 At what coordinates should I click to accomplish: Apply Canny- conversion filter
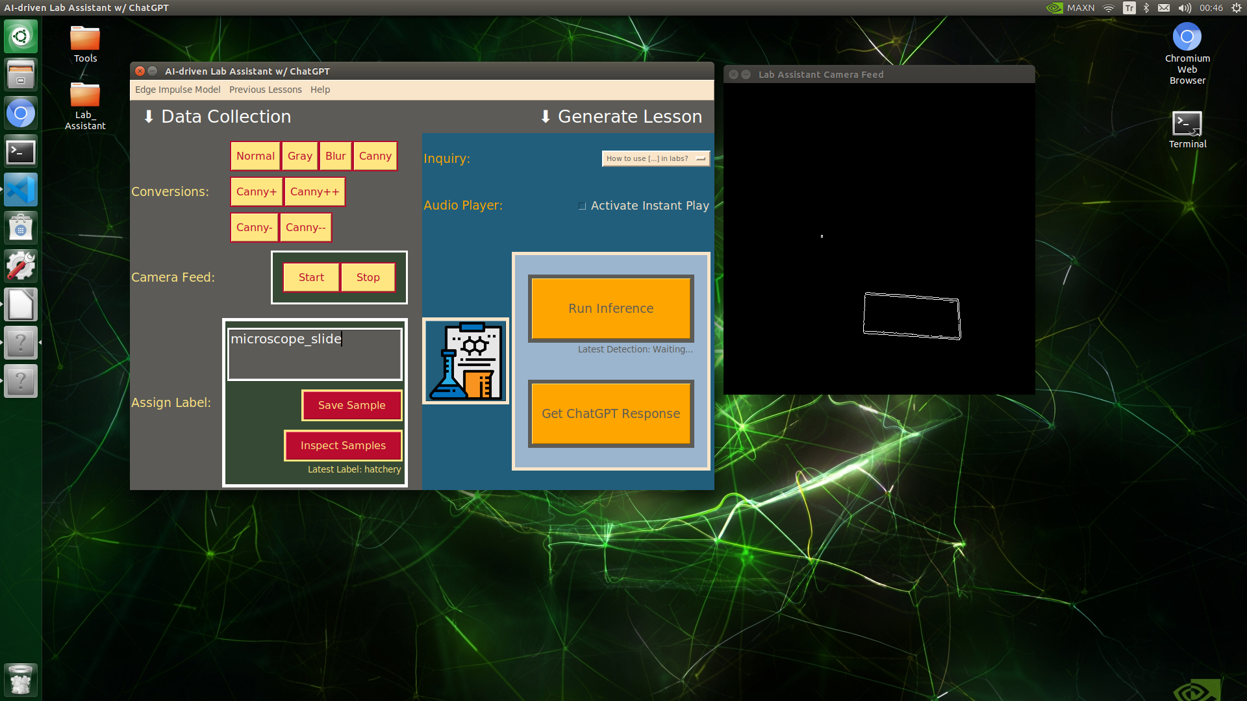tap(253, 227)
